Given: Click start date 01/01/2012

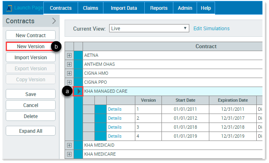Looking at the screenshot, I should point(185,118).
